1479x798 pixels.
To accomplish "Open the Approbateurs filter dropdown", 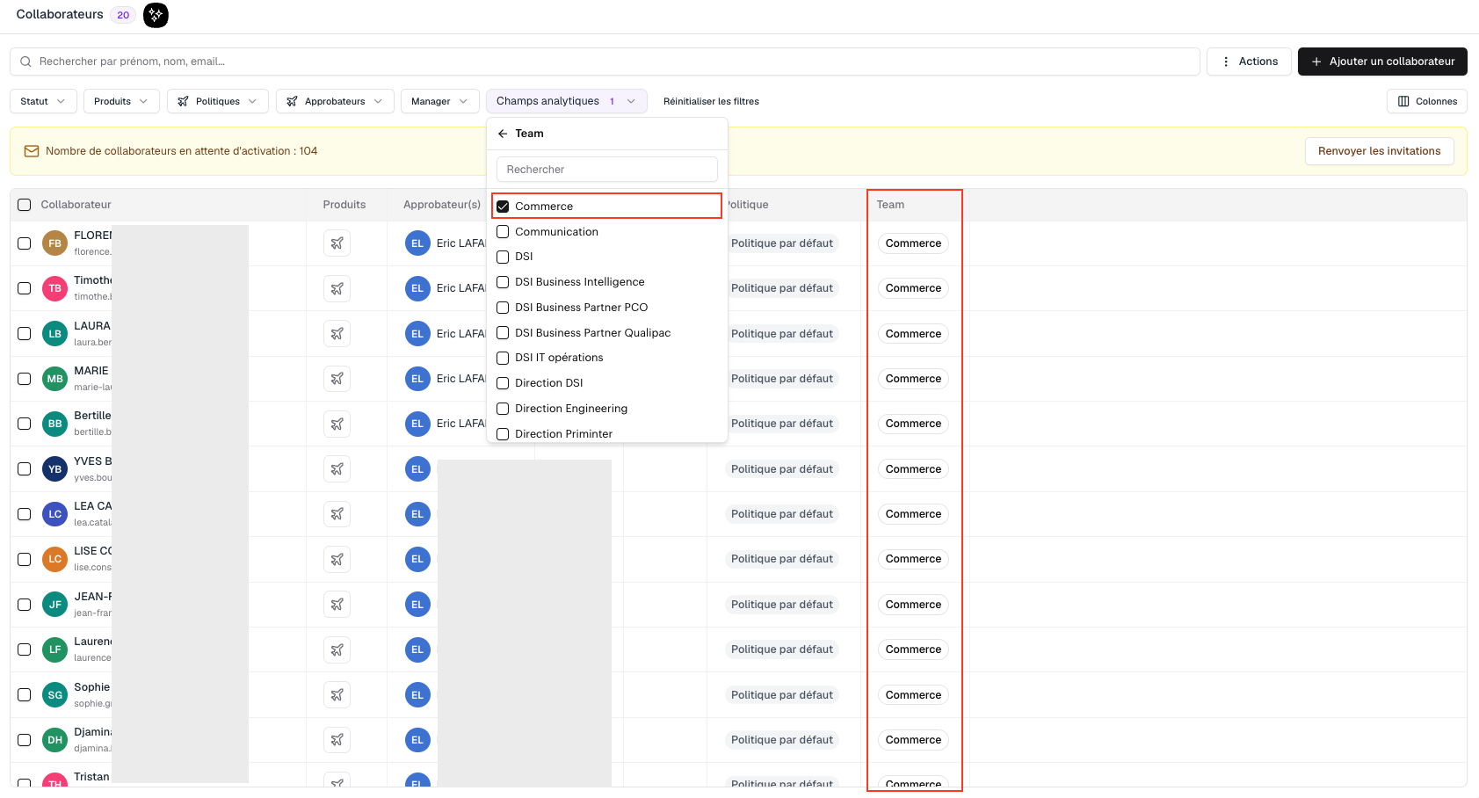I will (x=335, y=101).
